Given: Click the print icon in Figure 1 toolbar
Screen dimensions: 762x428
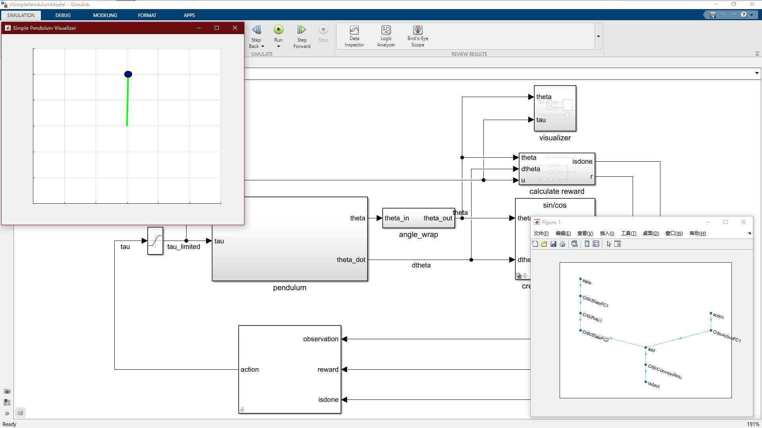Looking at the screenshot, I should (562, 244).
